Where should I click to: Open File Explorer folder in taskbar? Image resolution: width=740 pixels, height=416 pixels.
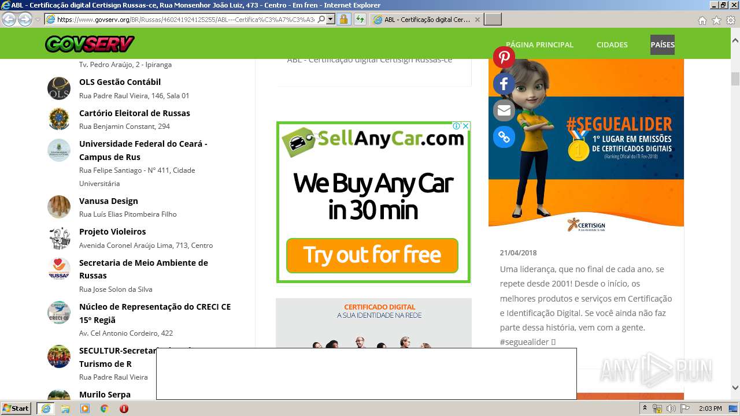click(x=65, y=408)
